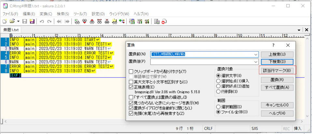This screenshot has width=312, height=134.
Task: Jump to previous position history icon
Action: (59, 21)
